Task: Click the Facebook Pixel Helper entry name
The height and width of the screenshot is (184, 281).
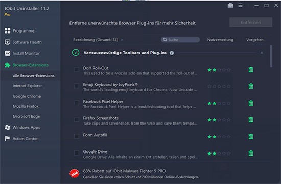Action: coord(103,102)
